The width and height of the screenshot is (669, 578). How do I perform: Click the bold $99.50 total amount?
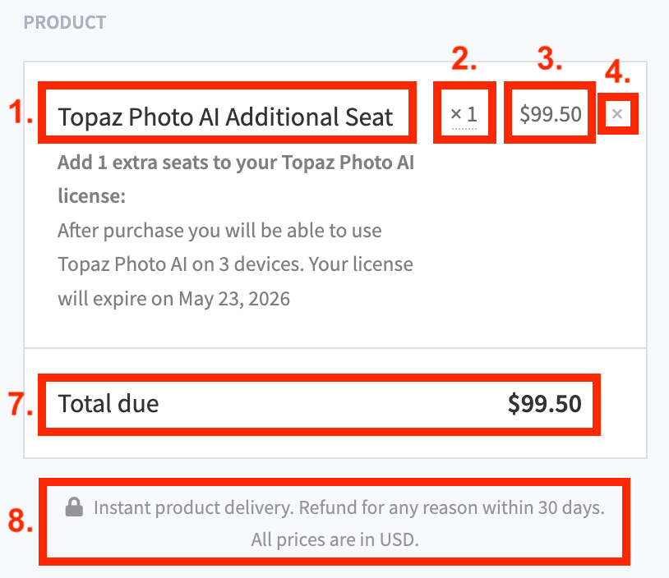coord(544,403)
